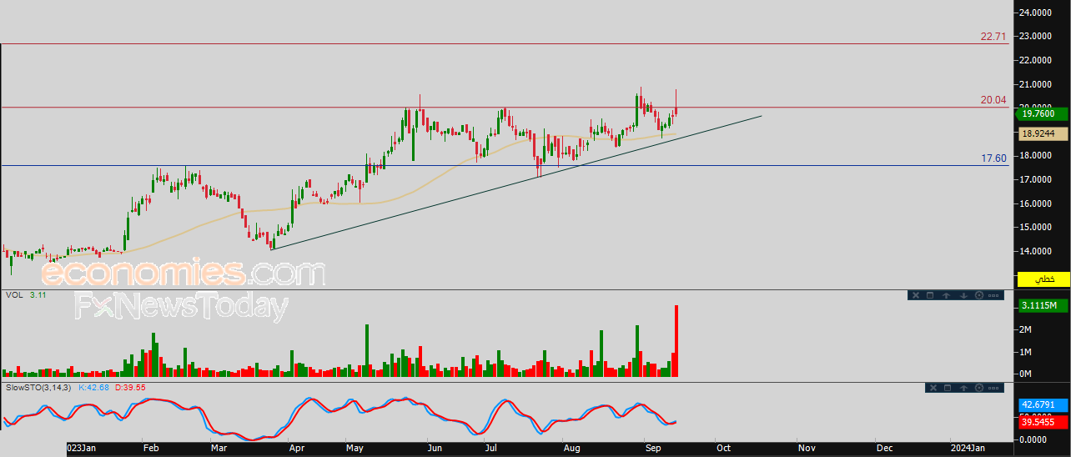Screen dimensions: 1071x457
Task: Click the Nov label on time axis
Action: 806,448
